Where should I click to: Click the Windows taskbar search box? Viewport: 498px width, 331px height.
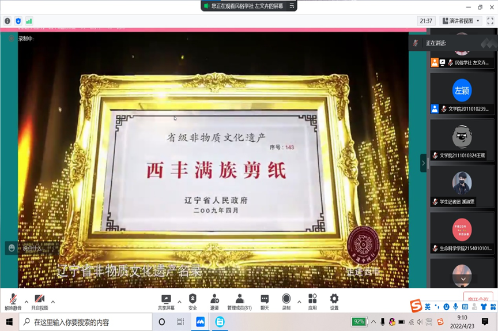pos(86,322)
